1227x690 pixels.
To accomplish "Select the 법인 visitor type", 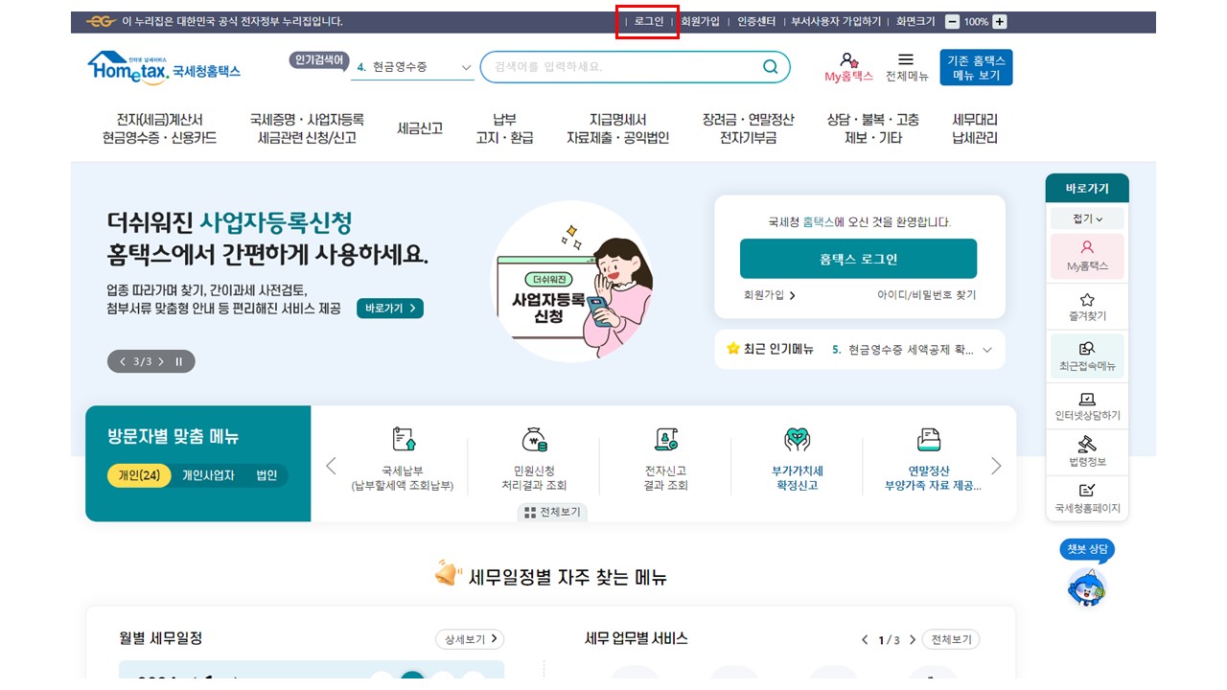I will tap(266, 475).
